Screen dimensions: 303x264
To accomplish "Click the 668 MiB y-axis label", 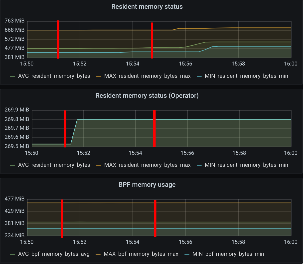I will 15,30.
